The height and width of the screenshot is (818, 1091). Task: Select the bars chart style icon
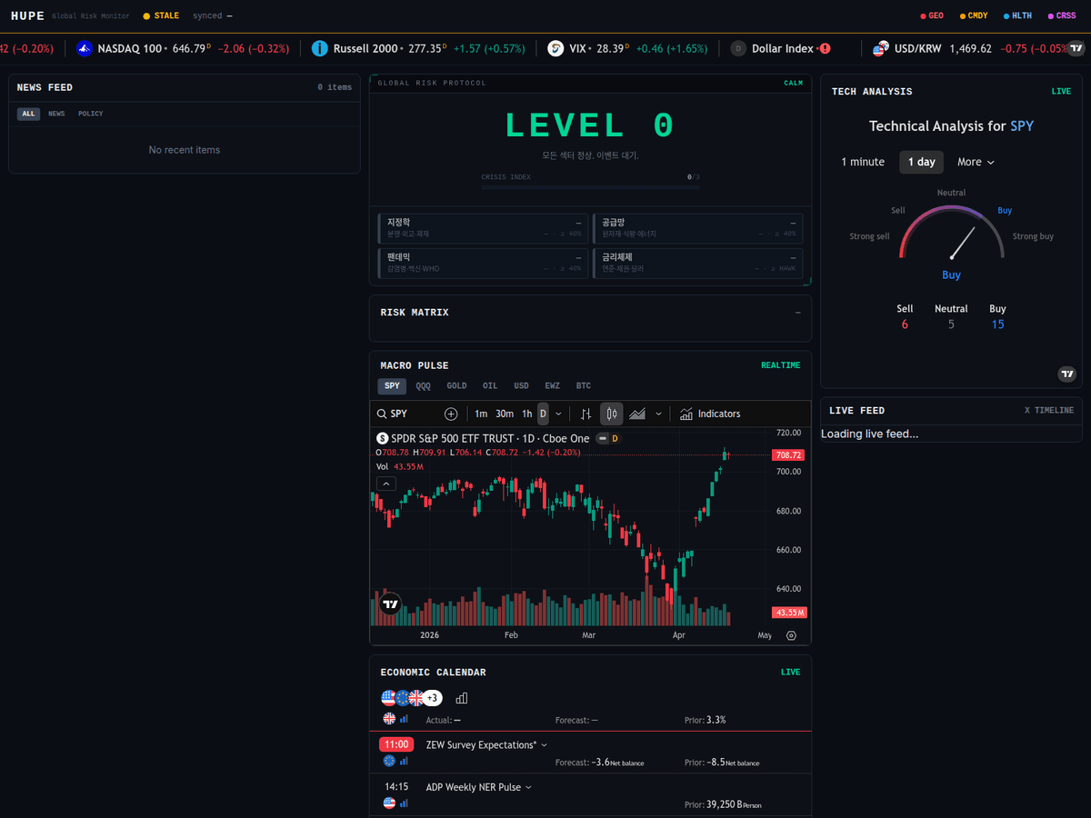[586, 414]
